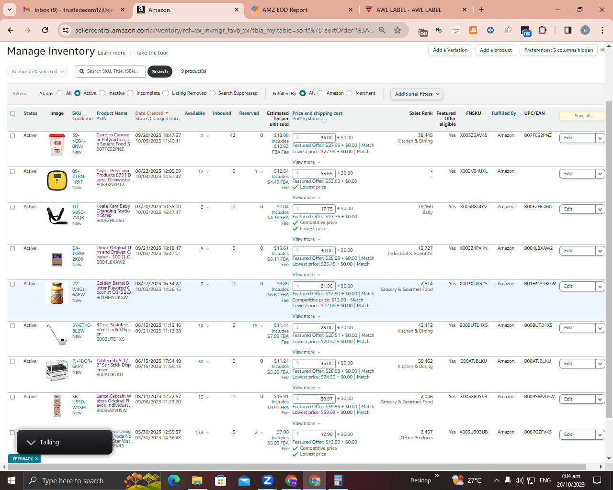The width and height of the screenshot is (613, 490).
Task: Select the 'Incomplete' status filter
Action: [x=130, y=93]
